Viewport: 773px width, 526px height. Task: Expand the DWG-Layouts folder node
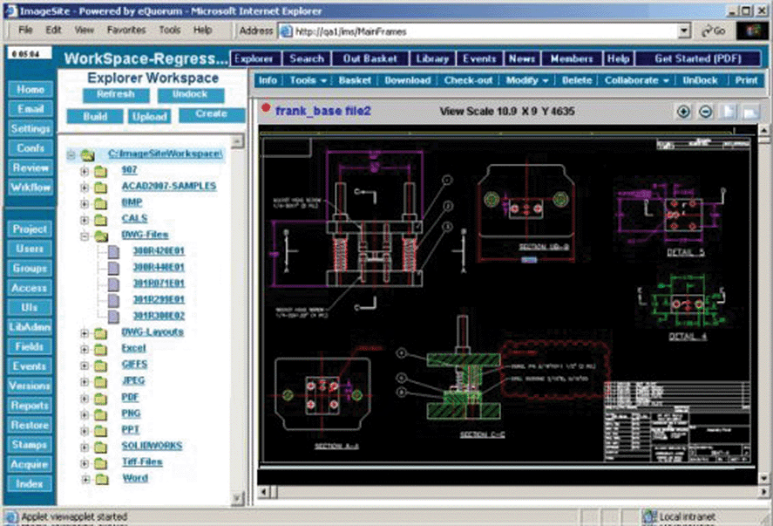click(x=85, y=332)
